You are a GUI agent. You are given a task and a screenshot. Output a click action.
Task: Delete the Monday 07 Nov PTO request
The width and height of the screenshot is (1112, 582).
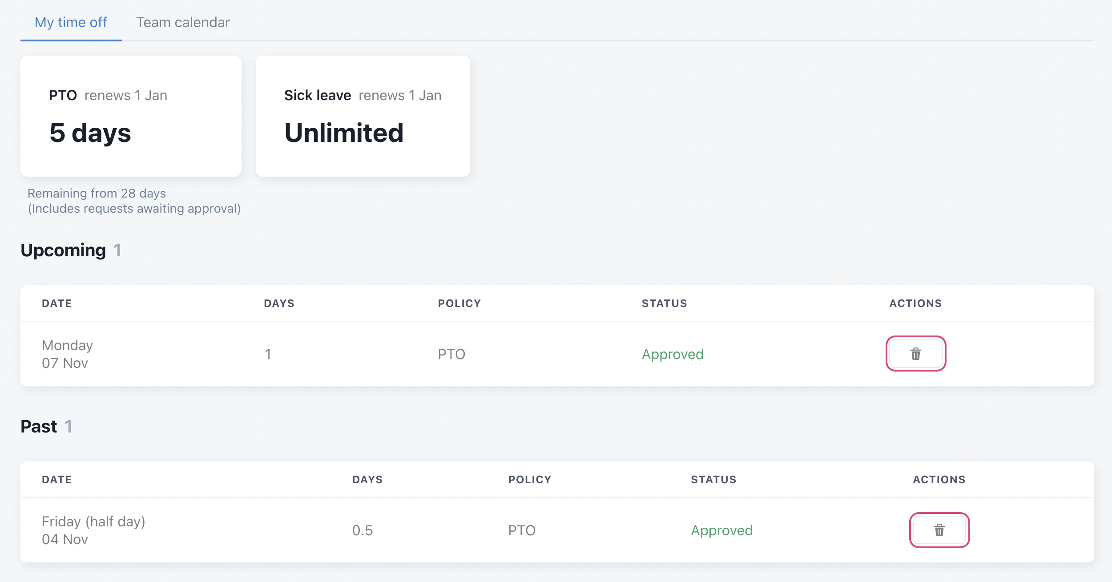[915, 354]
